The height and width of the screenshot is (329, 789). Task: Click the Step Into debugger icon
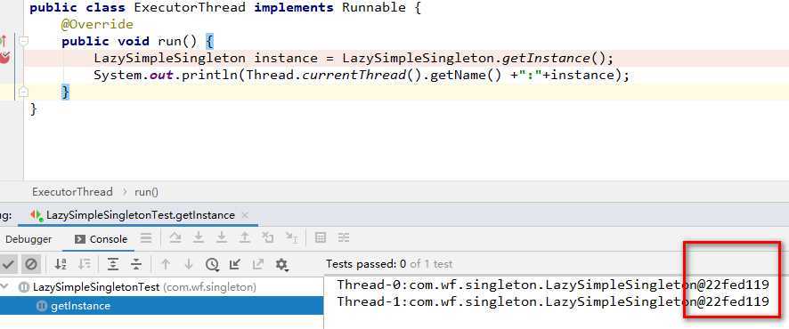199,237
